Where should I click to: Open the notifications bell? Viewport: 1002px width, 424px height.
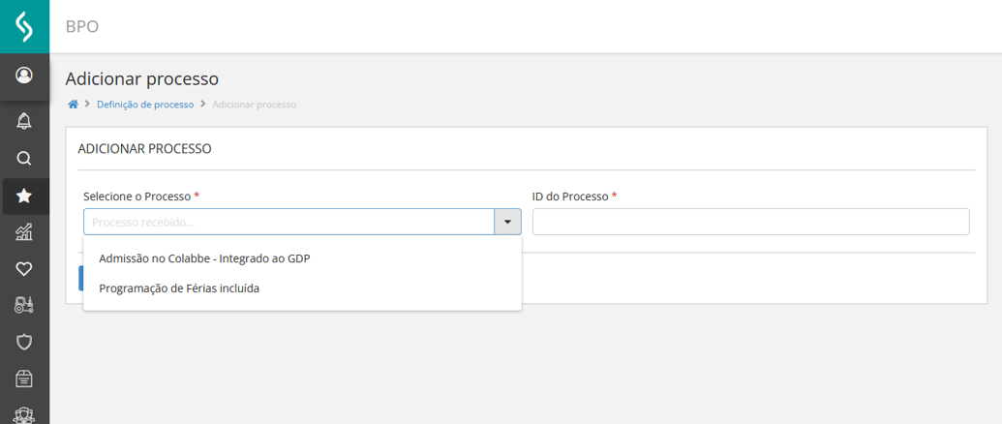(x=24, y=121)
